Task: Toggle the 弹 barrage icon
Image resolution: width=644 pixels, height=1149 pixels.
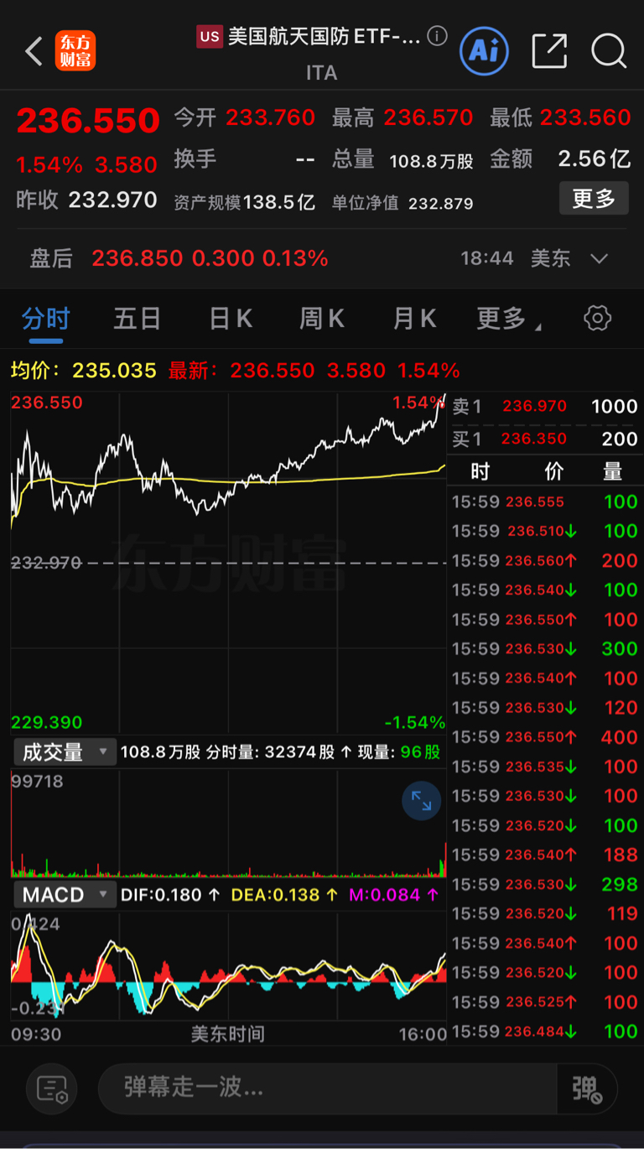Action: click(587, 1089)
